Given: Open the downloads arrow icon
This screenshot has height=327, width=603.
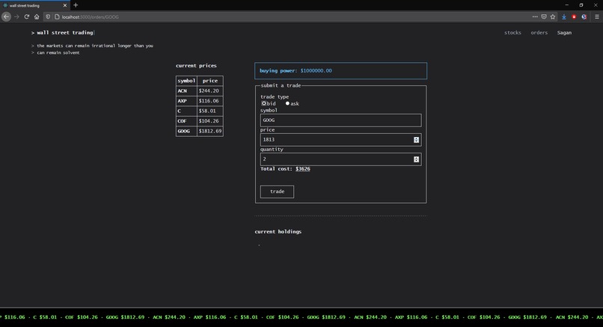Looking at the screenshot, I should [x=564, y=17].
